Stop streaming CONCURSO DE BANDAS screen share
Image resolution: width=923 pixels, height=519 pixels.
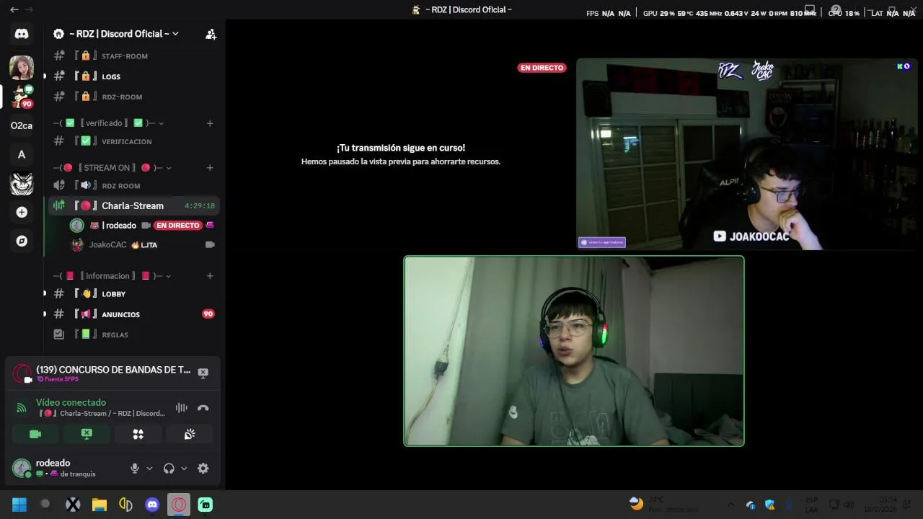click(x=203, y=373)
